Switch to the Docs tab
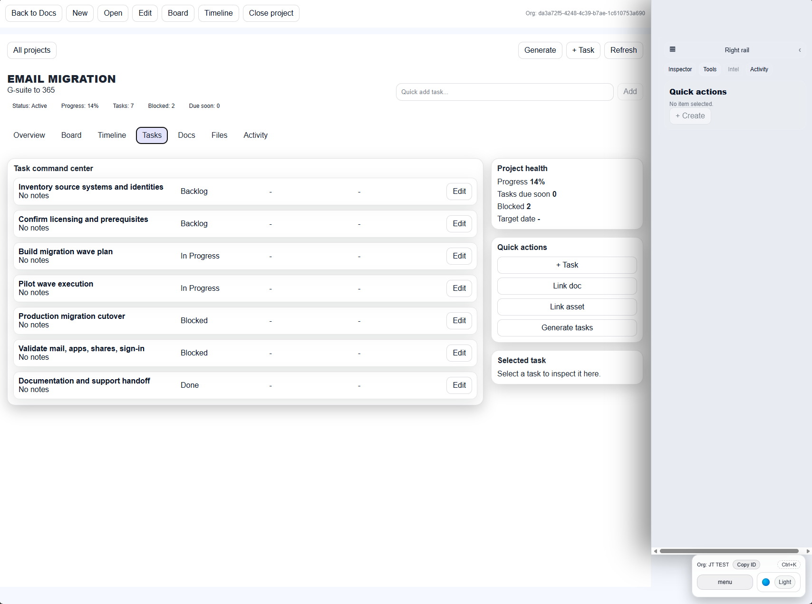Screen dimensions: 812x604 pos(186,135)
